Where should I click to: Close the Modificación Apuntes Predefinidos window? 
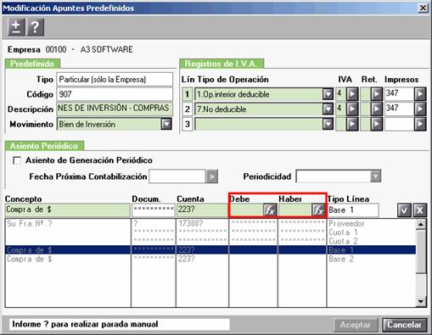pos(423,8)
